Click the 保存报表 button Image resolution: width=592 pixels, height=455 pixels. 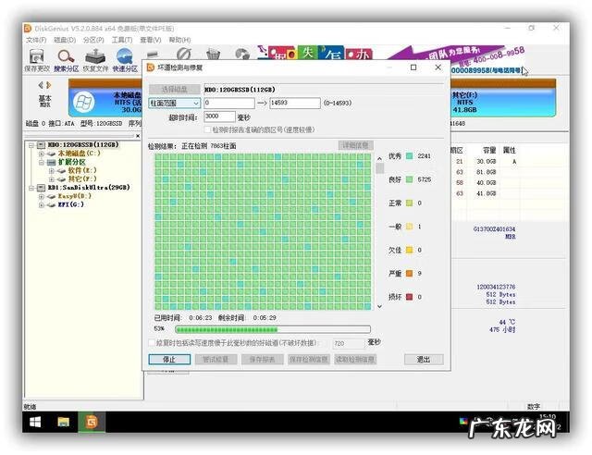[262, 359]
